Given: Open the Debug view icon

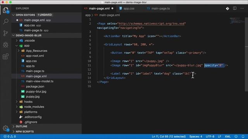Looking at the screenshot, I should [x=6, y=45].
